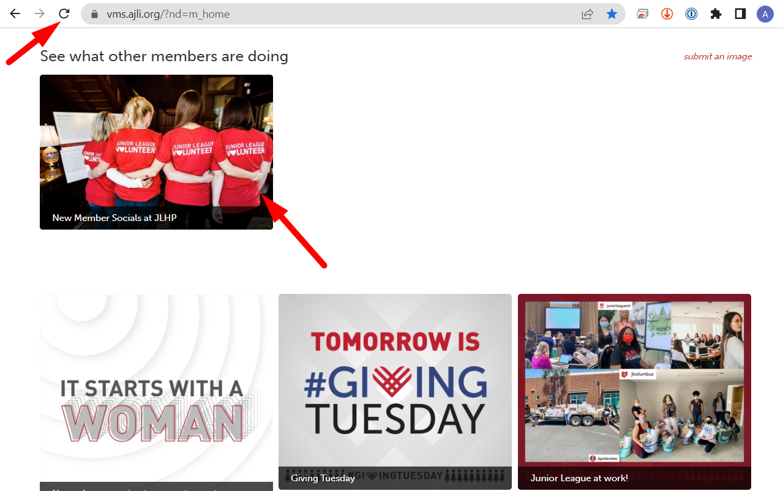Open the 1Password extension icon
The height and width of the screenshot is (491, 783).
(x=691, y=13)
